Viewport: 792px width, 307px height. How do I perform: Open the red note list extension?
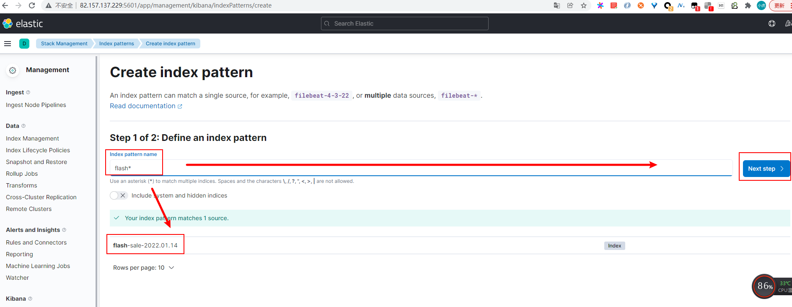click(614, 5)
